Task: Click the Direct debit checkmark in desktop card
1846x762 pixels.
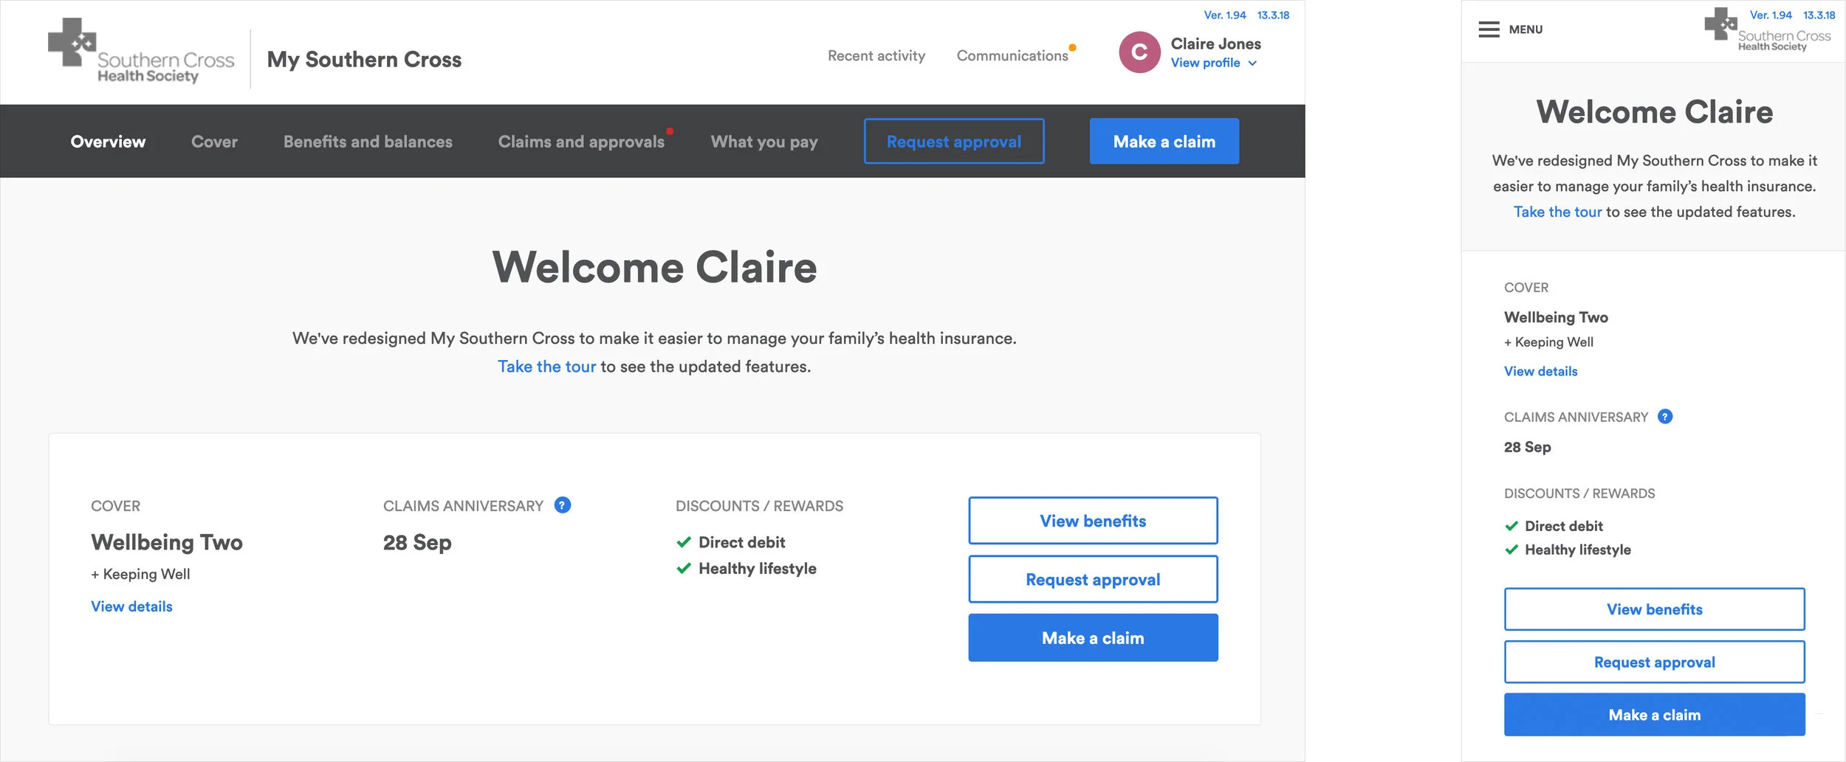Action: pyautogui.click(x=684, y=542)
